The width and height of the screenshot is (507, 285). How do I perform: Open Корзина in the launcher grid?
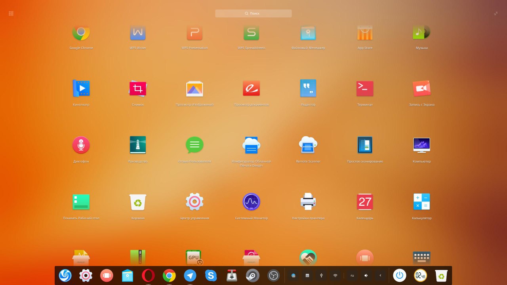(138, 202)
